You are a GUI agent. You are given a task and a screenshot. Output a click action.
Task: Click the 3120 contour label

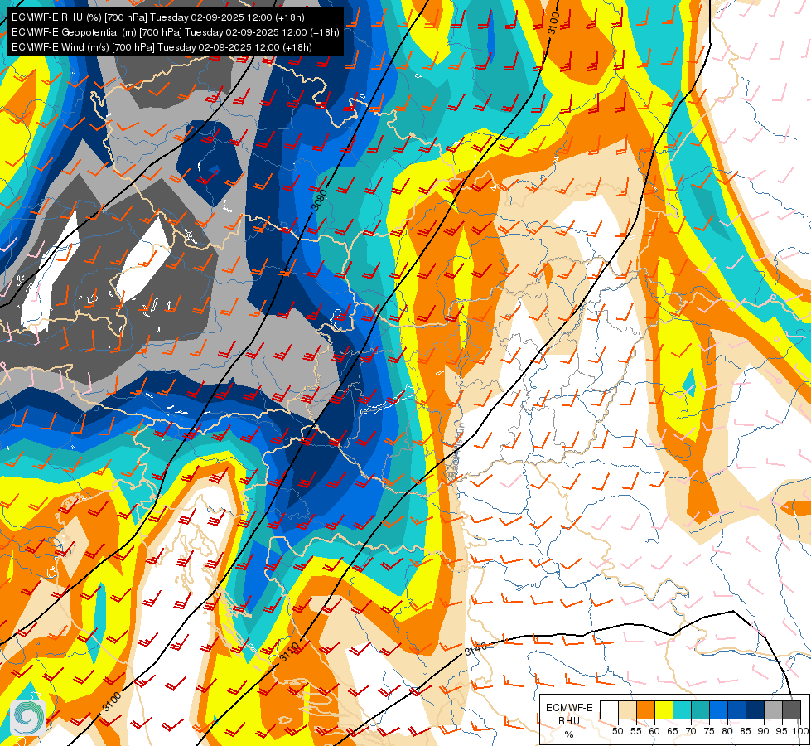click(x=289, y=652)
